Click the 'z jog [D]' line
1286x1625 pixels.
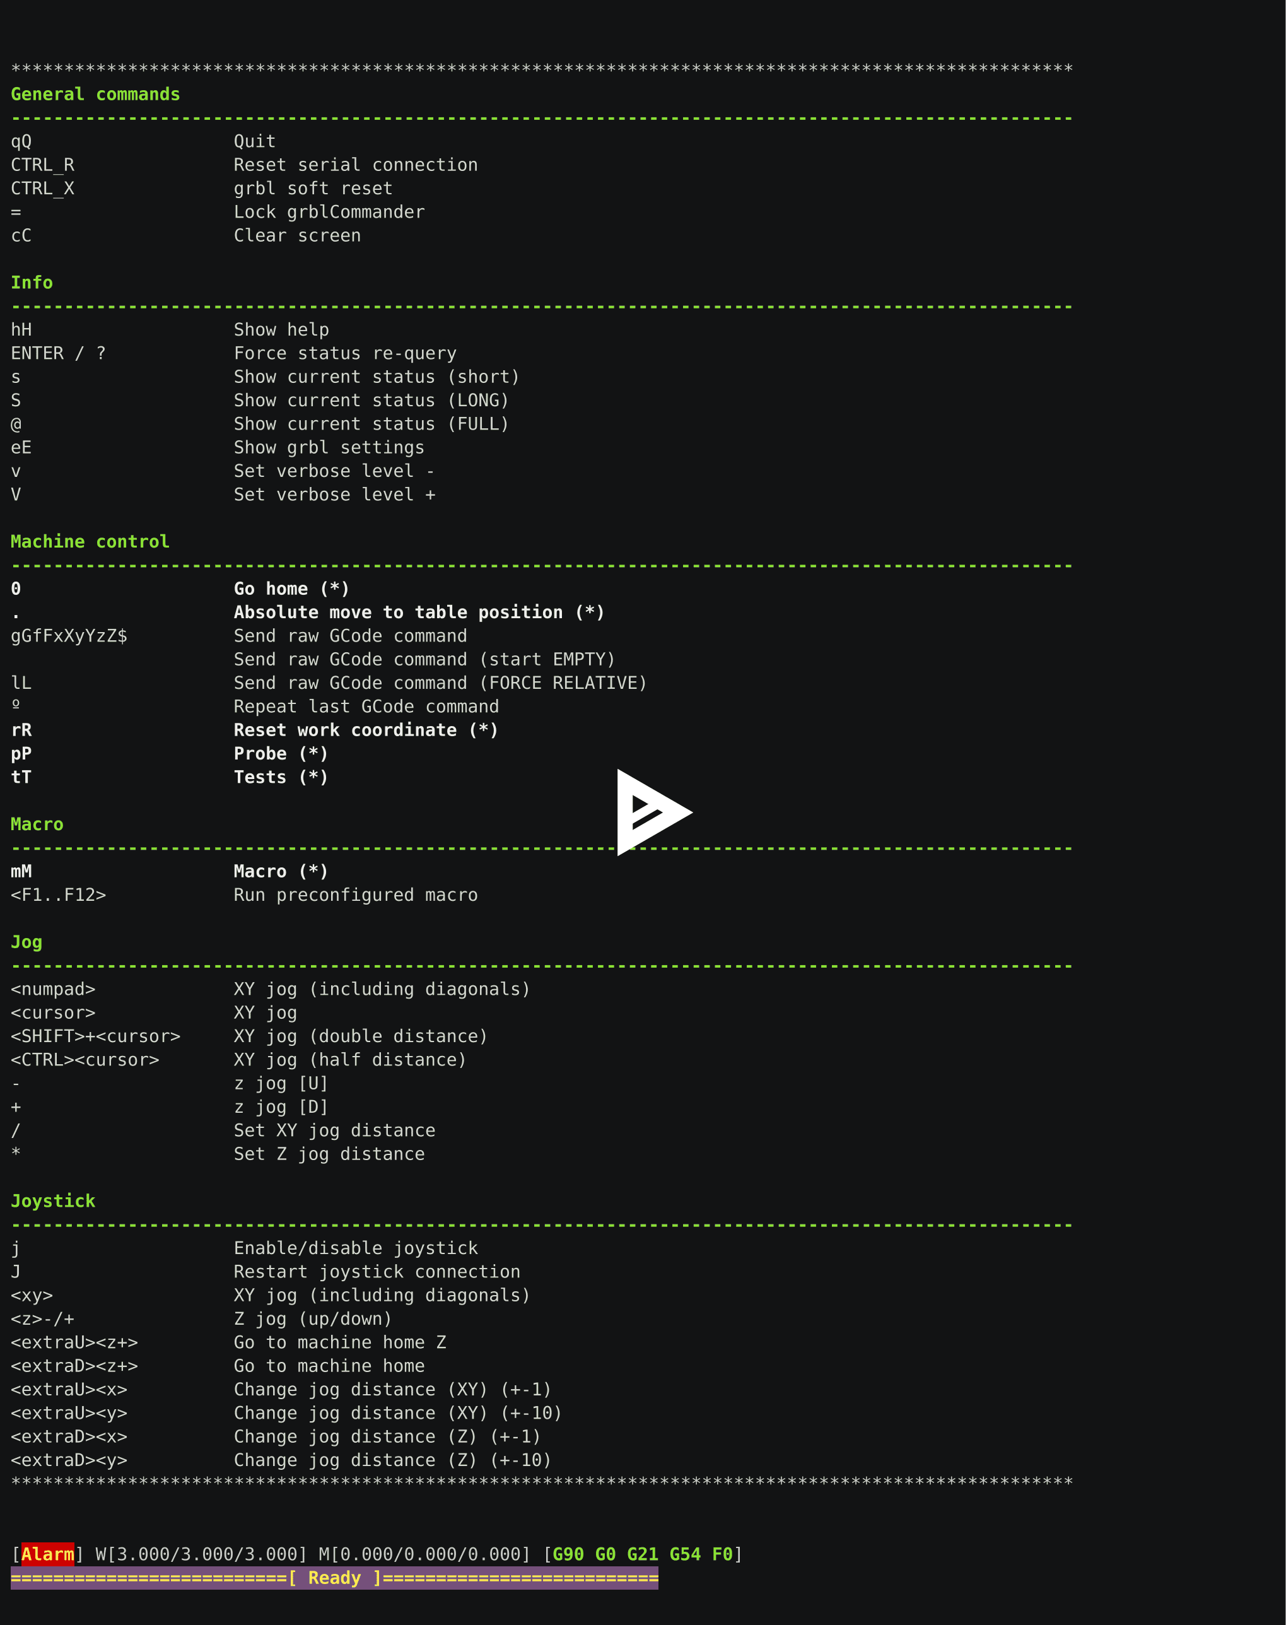281,1107
